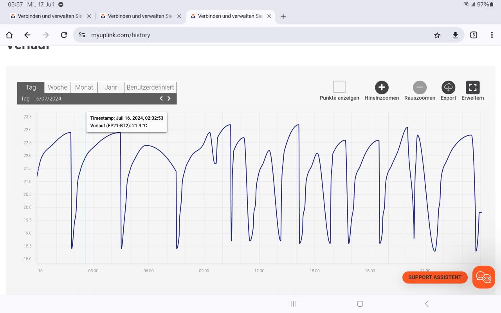Close the second Verbinden und verwalten tab

179,16
